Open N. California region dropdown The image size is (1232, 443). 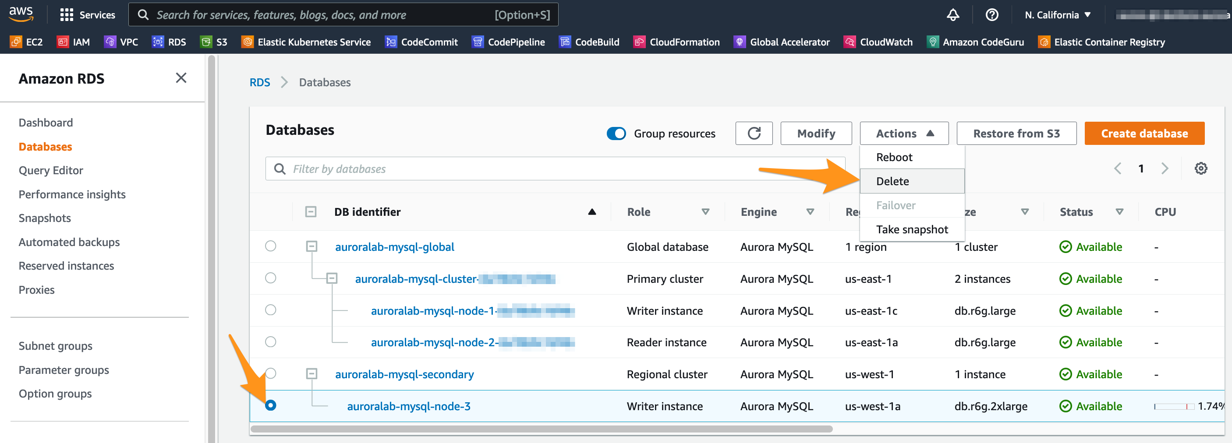pos(1058,15)
